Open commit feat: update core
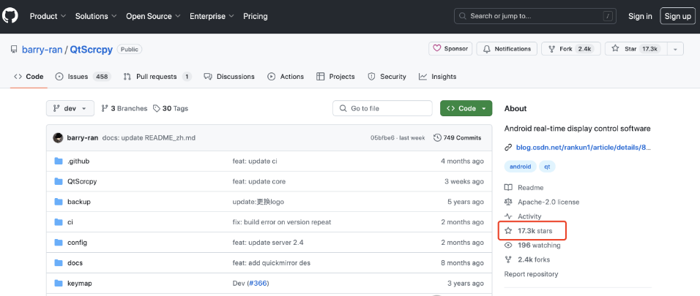 (259, 181)
